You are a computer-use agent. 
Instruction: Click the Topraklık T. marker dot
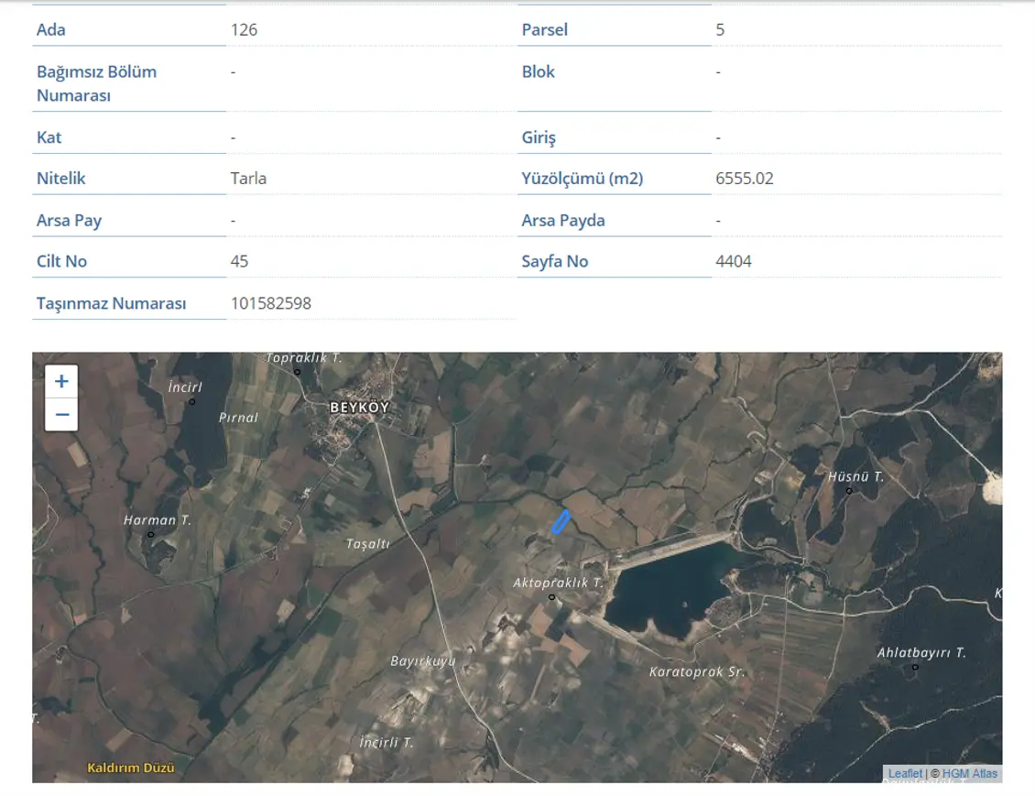[x=297, y=372]
